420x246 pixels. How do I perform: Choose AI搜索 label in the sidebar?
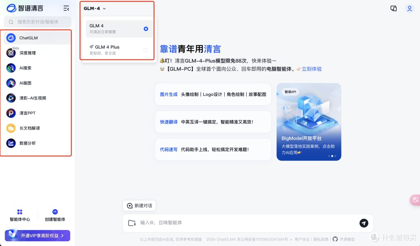click(25, 68)
